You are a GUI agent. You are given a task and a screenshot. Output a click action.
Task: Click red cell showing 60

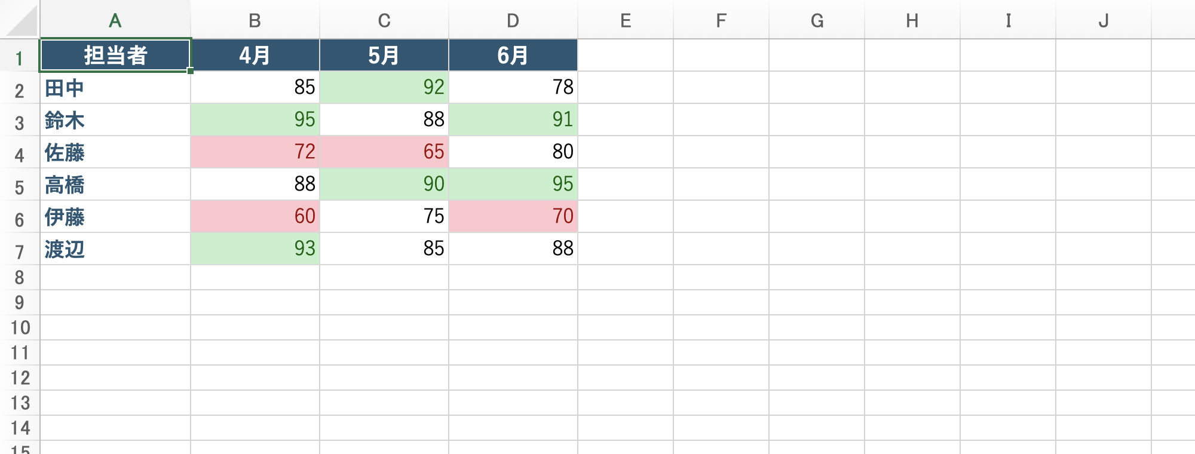click(x=255, y=216)
